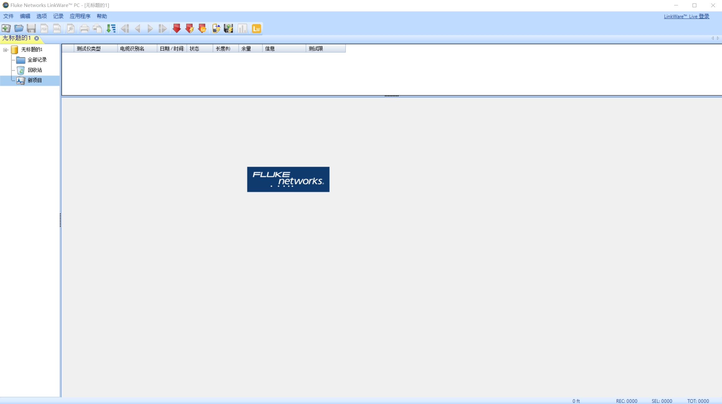Click the floppy disk with lightning icon
The image size is (722, 404).
tap(229, 28)
